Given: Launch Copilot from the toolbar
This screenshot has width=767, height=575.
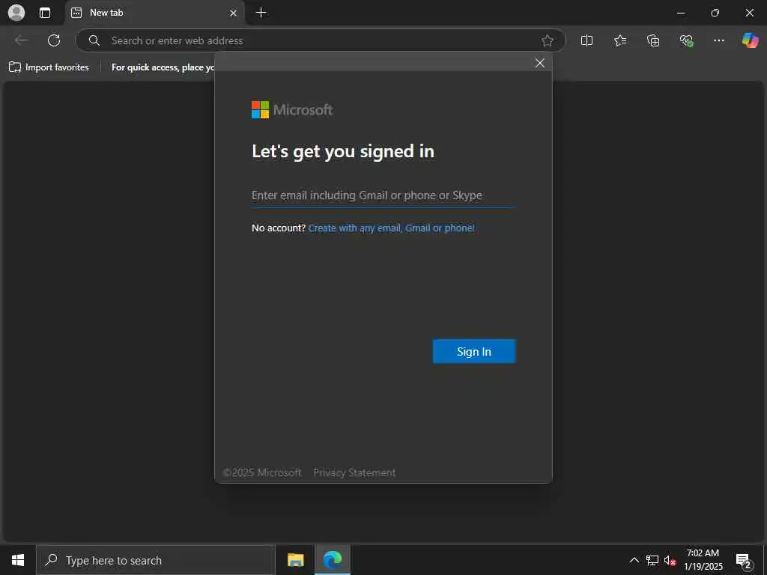Looking at the screenshot, I should click(x=750, y=40).
